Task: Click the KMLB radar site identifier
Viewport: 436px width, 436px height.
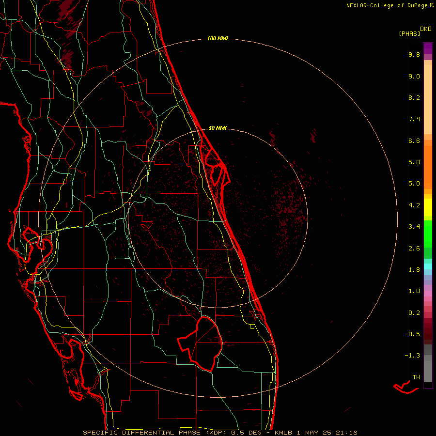Action: 283,433
